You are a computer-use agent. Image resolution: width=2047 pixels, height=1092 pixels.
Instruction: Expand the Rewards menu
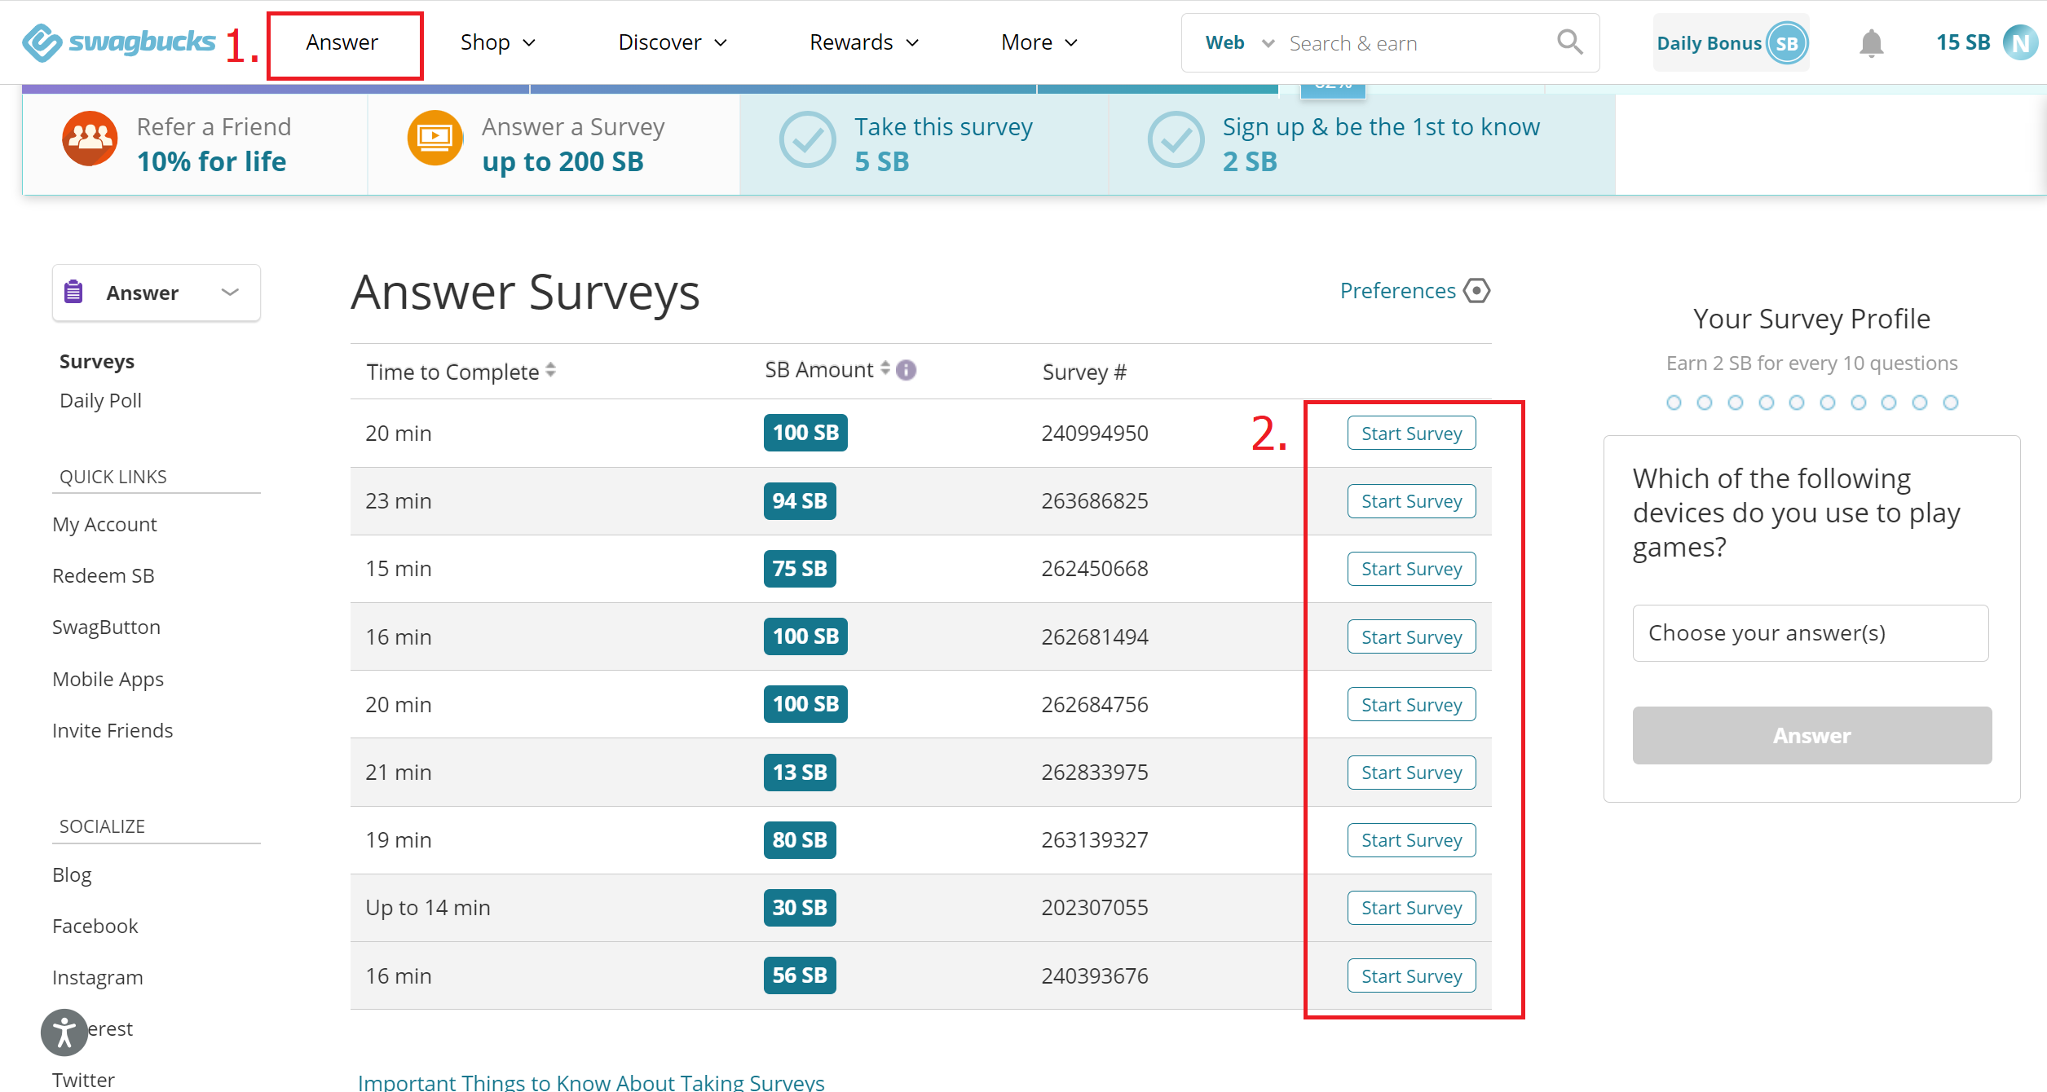[x=864, y=42]
